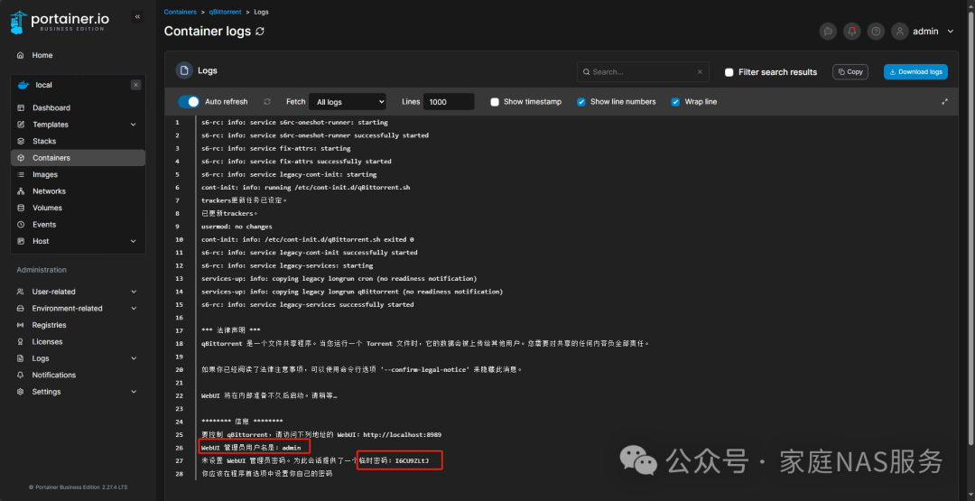This screenshot has width=975, height=501.
Task: Click the Registries radio icon
Action: [20, 325]
